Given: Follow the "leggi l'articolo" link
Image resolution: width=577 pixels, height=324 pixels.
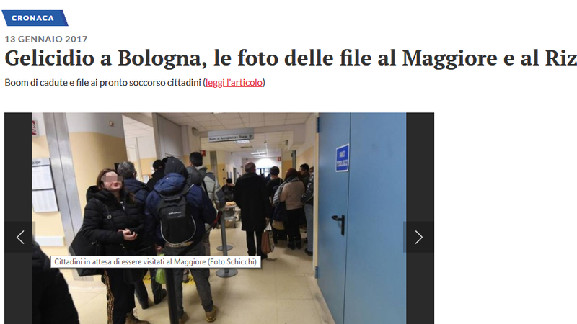Looking at the screenshot, I should (234, 82).
